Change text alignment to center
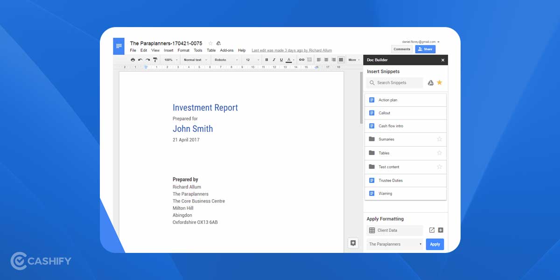The height and width of the screenshot is (280, 560). [326, 60]
